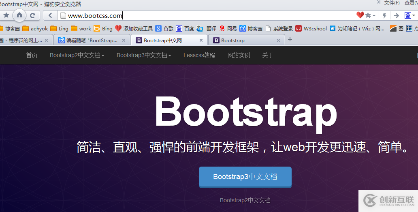418x212 pixels.
Task: Reload the current page
Action: [x=32, y=15]
